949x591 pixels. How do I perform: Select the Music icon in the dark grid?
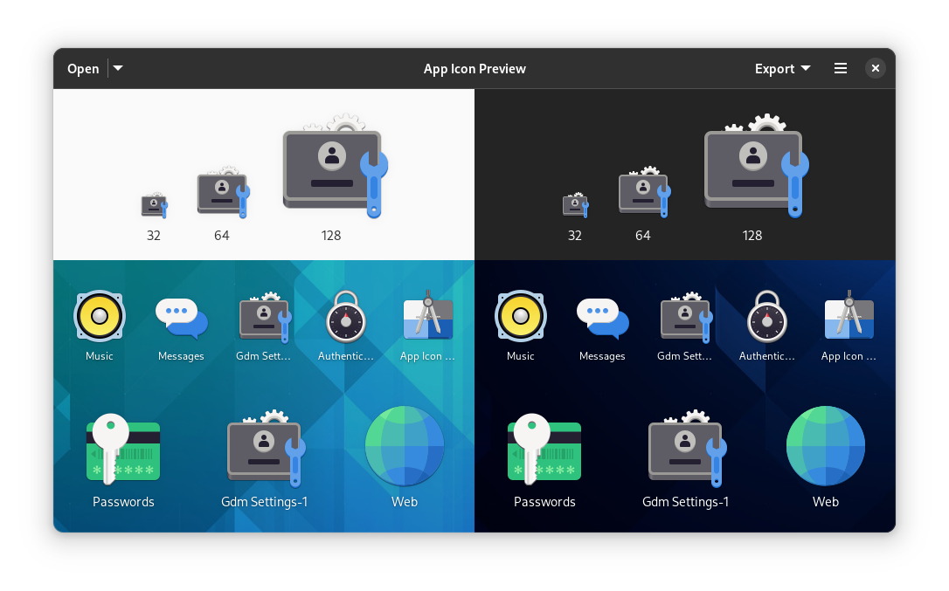point(521,316)
